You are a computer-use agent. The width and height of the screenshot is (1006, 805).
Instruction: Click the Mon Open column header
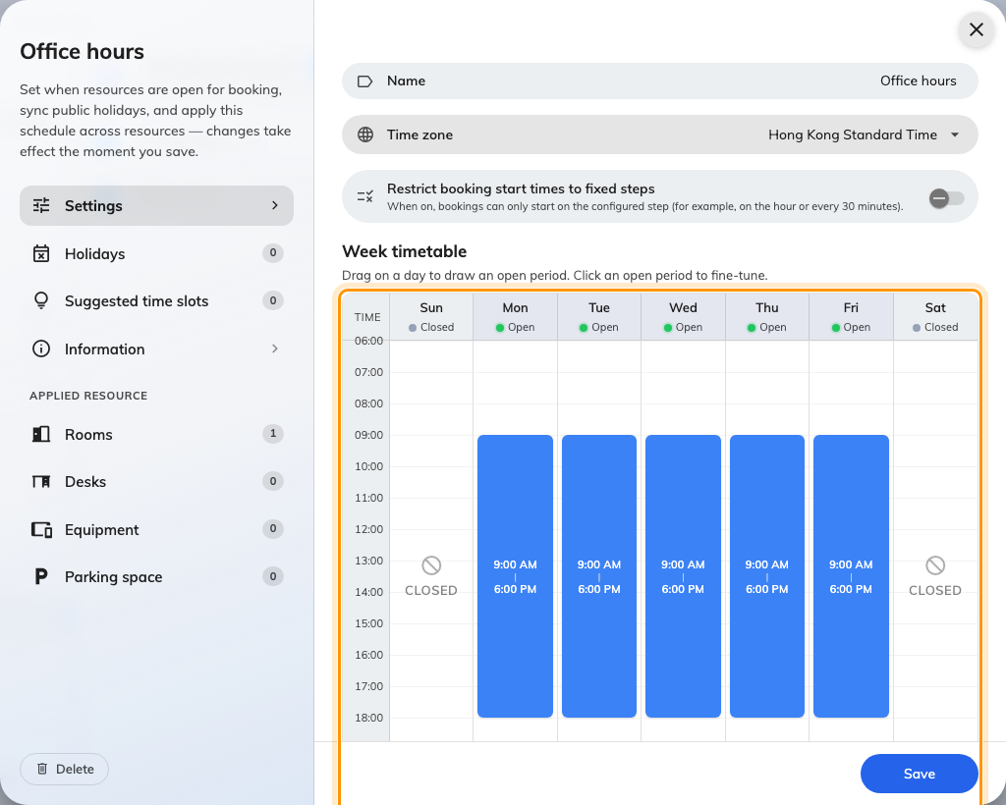point(515,317)
